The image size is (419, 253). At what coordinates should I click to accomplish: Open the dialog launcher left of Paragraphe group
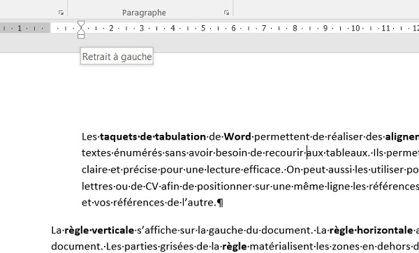tap(61, 13)
